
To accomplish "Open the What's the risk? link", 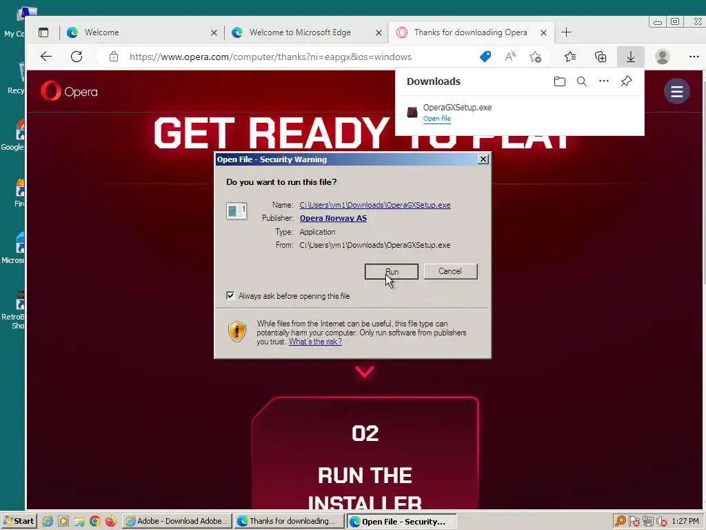I will (315, 342).
